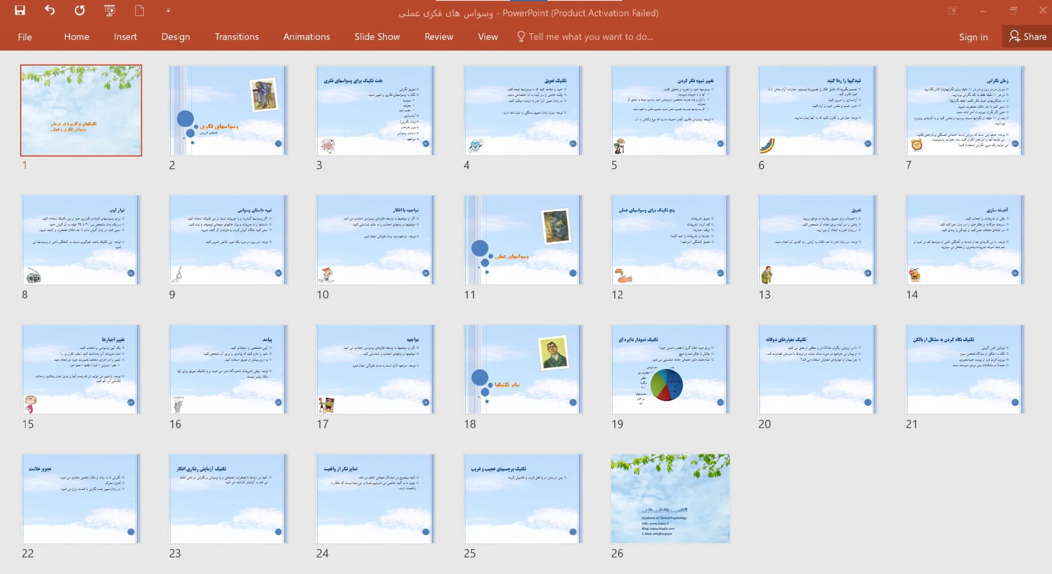Viewport: 1052px width, 574px height.
Task: Select slide 26 closing thumbnail
Action: pyautogui.click(x=670, y=498)
